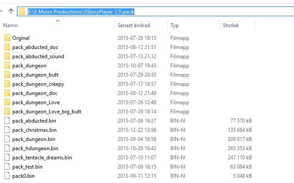294x183 pixels.
Task: Click the size value 247 110 kB
Action: [x=240, y=158]
